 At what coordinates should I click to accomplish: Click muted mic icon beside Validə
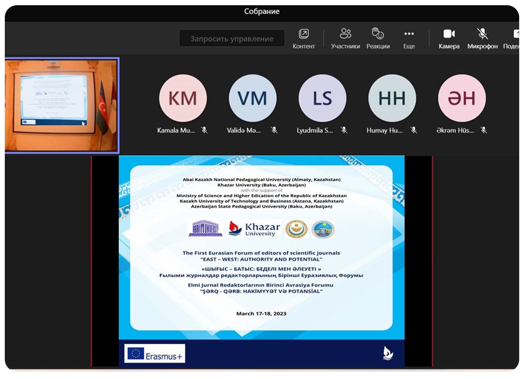[274, 130]
